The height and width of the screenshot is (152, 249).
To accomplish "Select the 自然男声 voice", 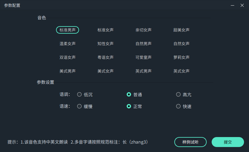I will click(x=143, y=44).
